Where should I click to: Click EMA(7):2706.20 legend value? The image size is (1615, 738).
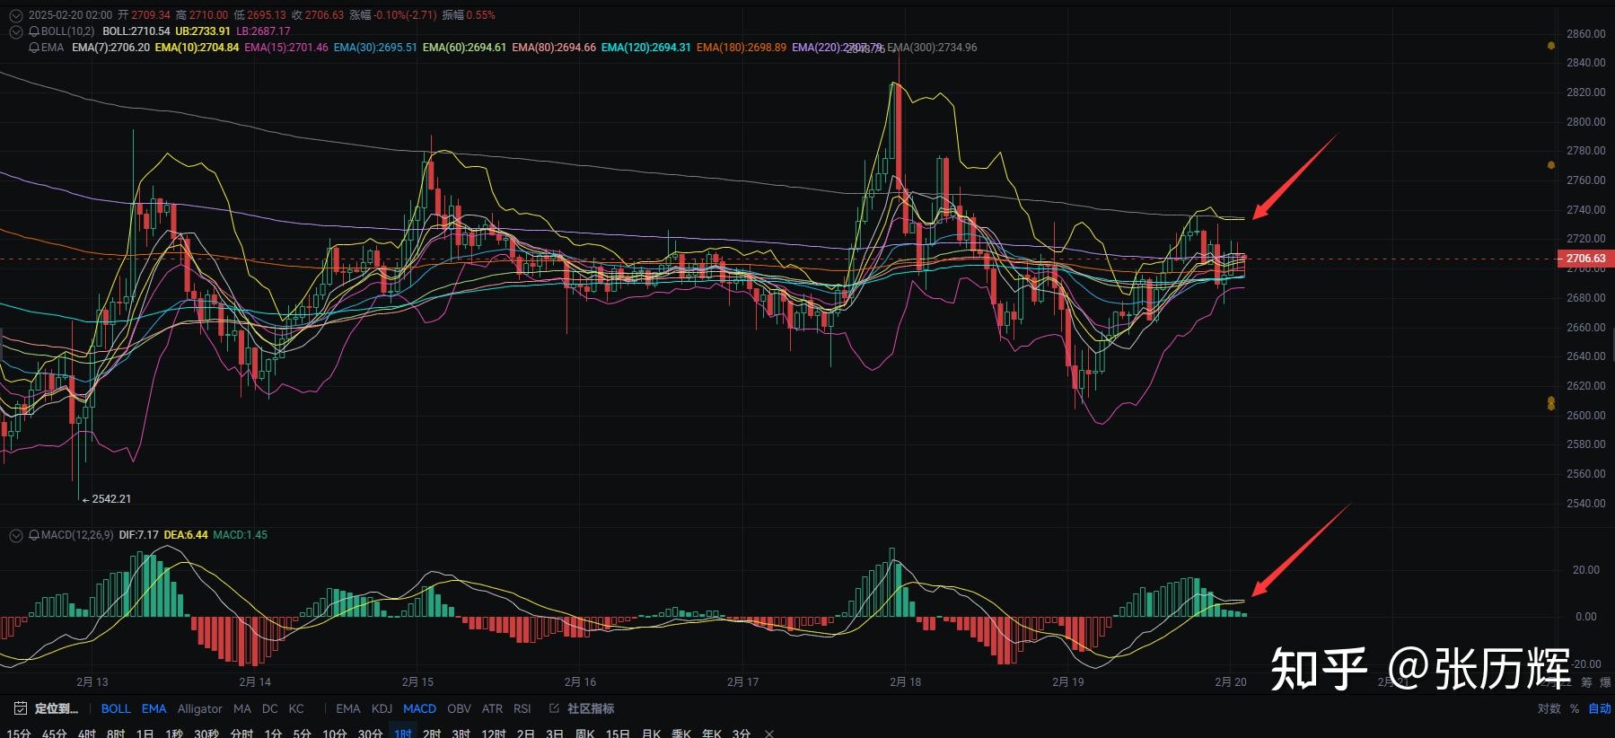coord(110,48)
